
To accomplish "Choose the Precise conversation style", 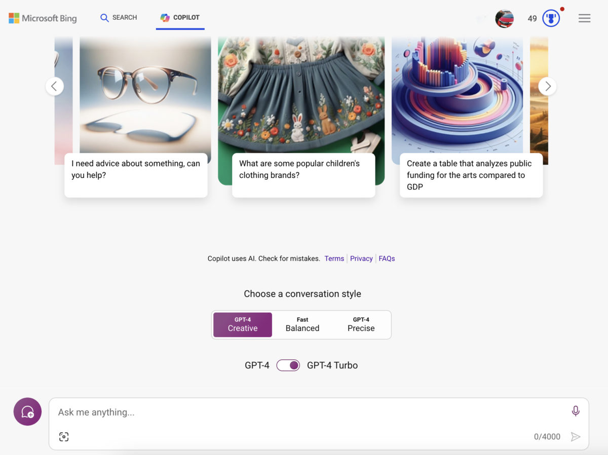I will [361, 325].
